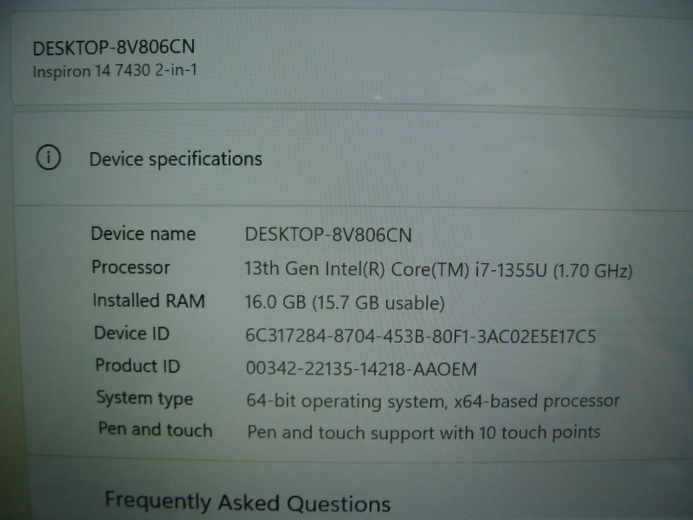Click the circled info icon beside Device specifications
This screenshot has width=693, height=520.
click(48, 158)
